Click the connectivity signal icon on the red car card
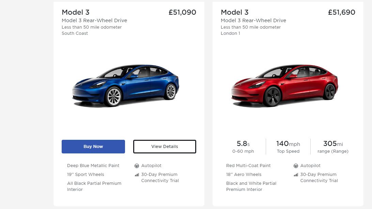 point(296,175)
